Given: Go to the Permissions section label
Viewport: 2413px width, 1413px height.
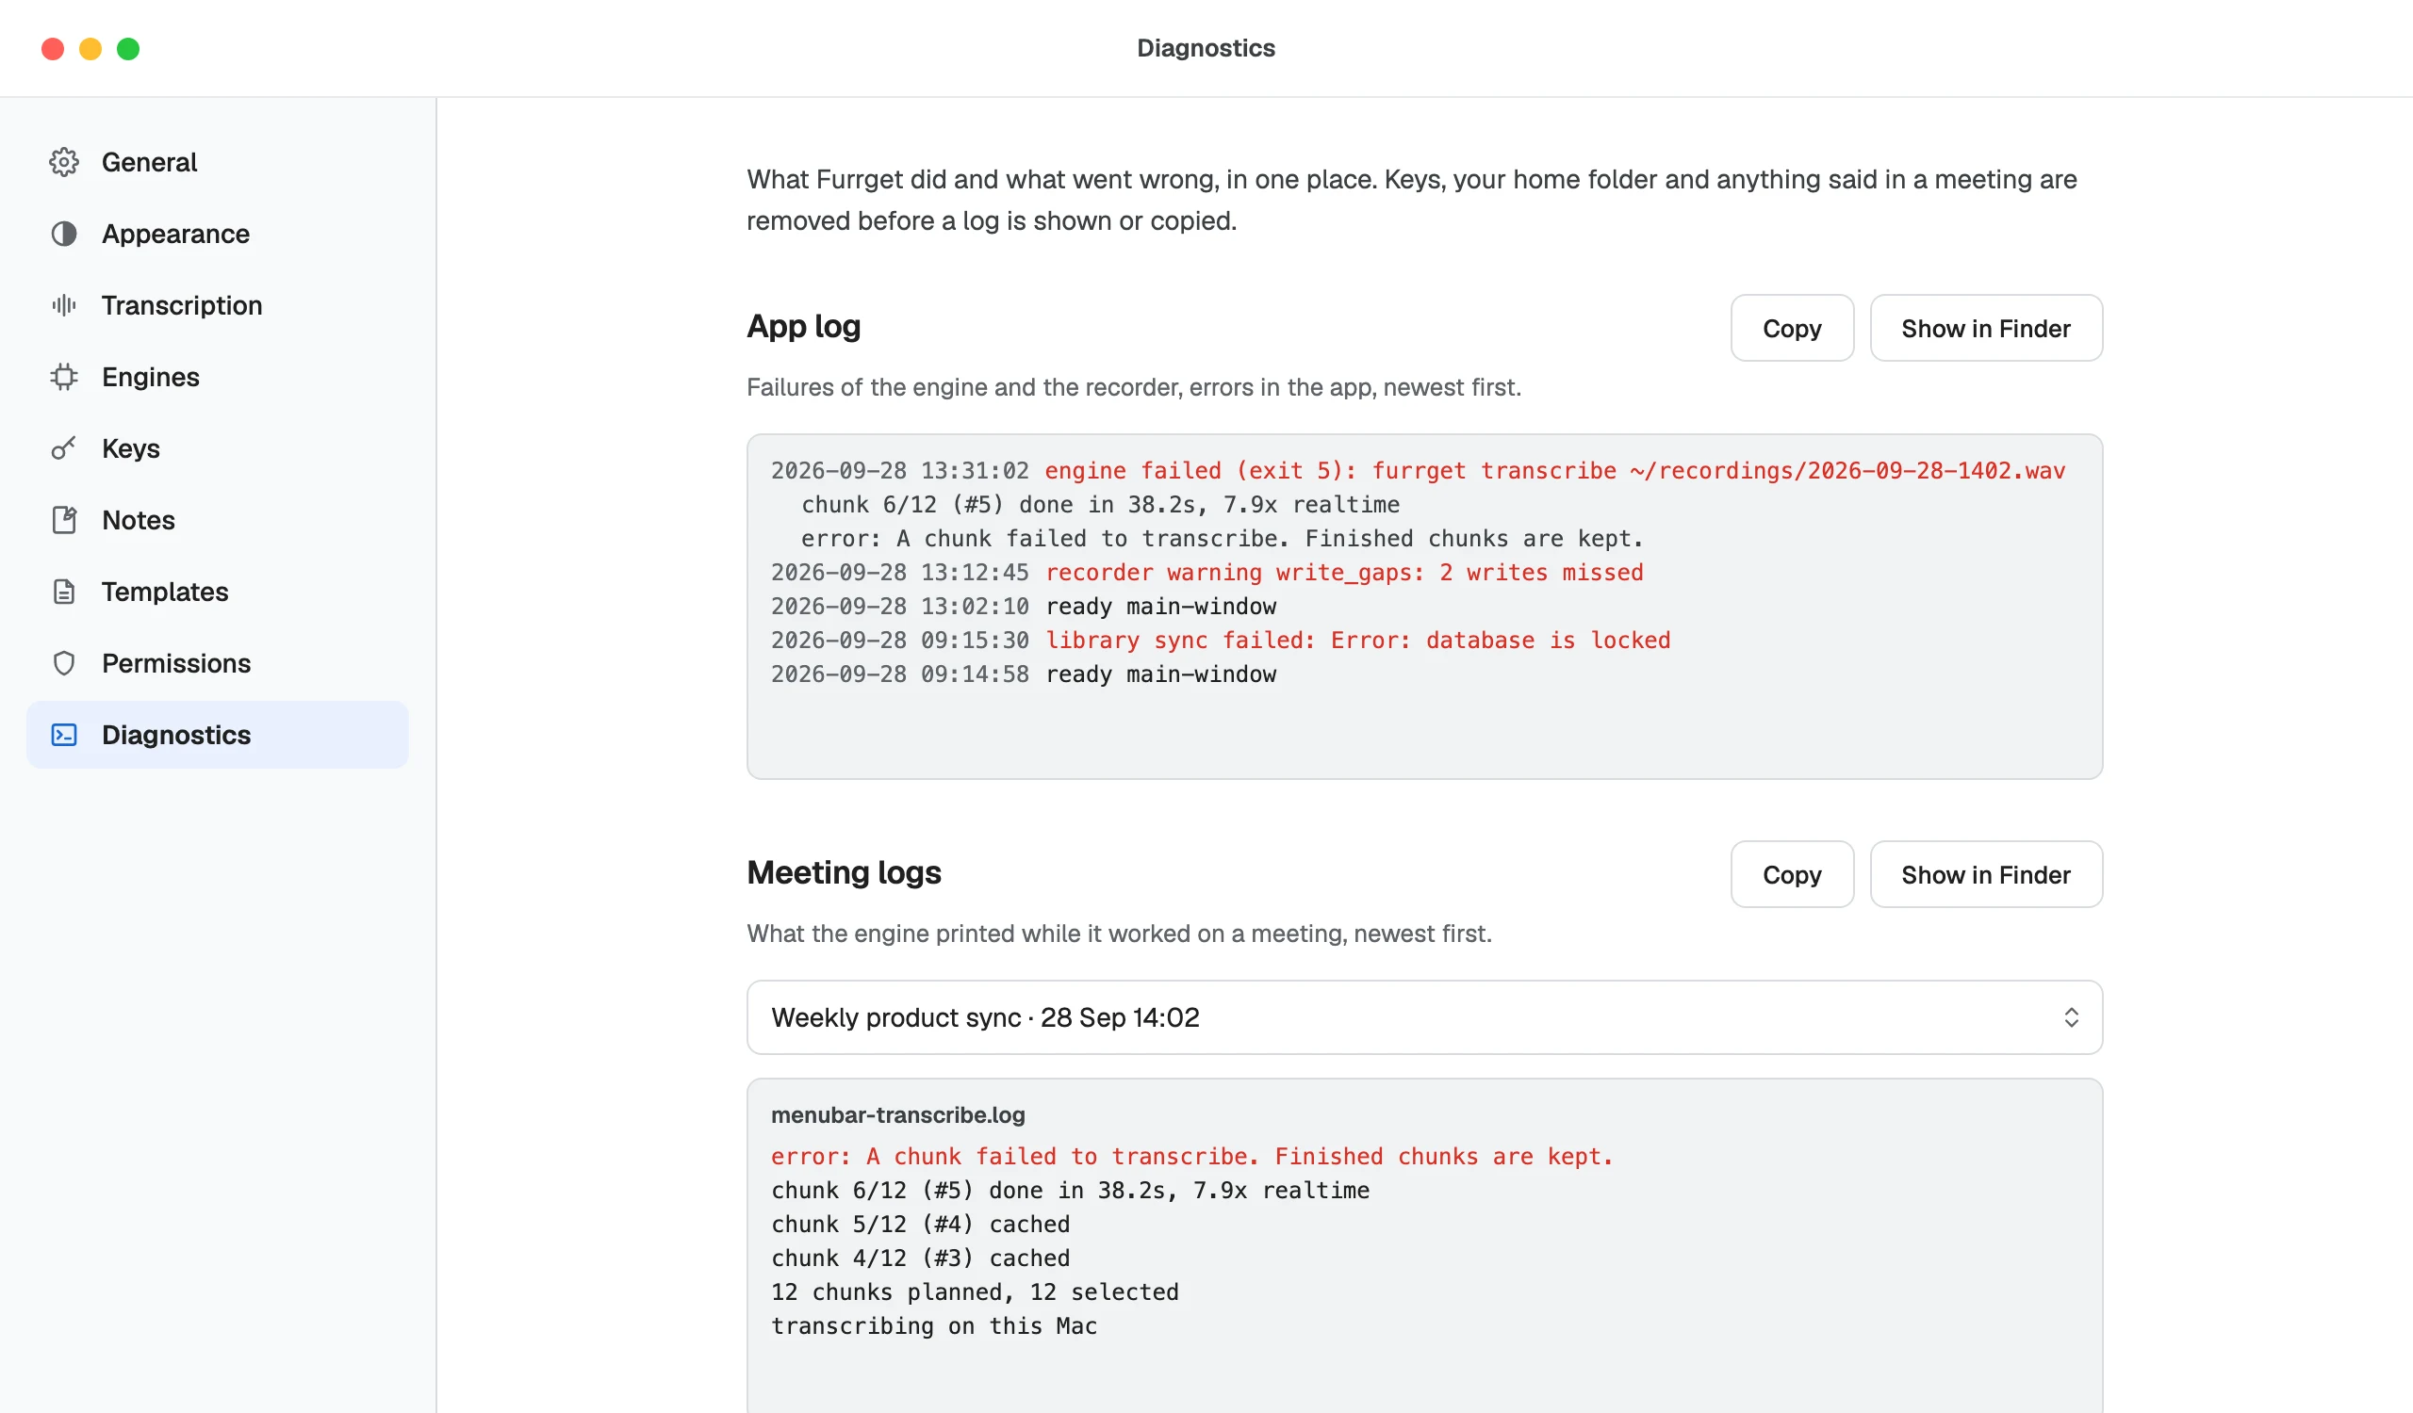Looking at the screenshot, I should click(x=176, y=663).
